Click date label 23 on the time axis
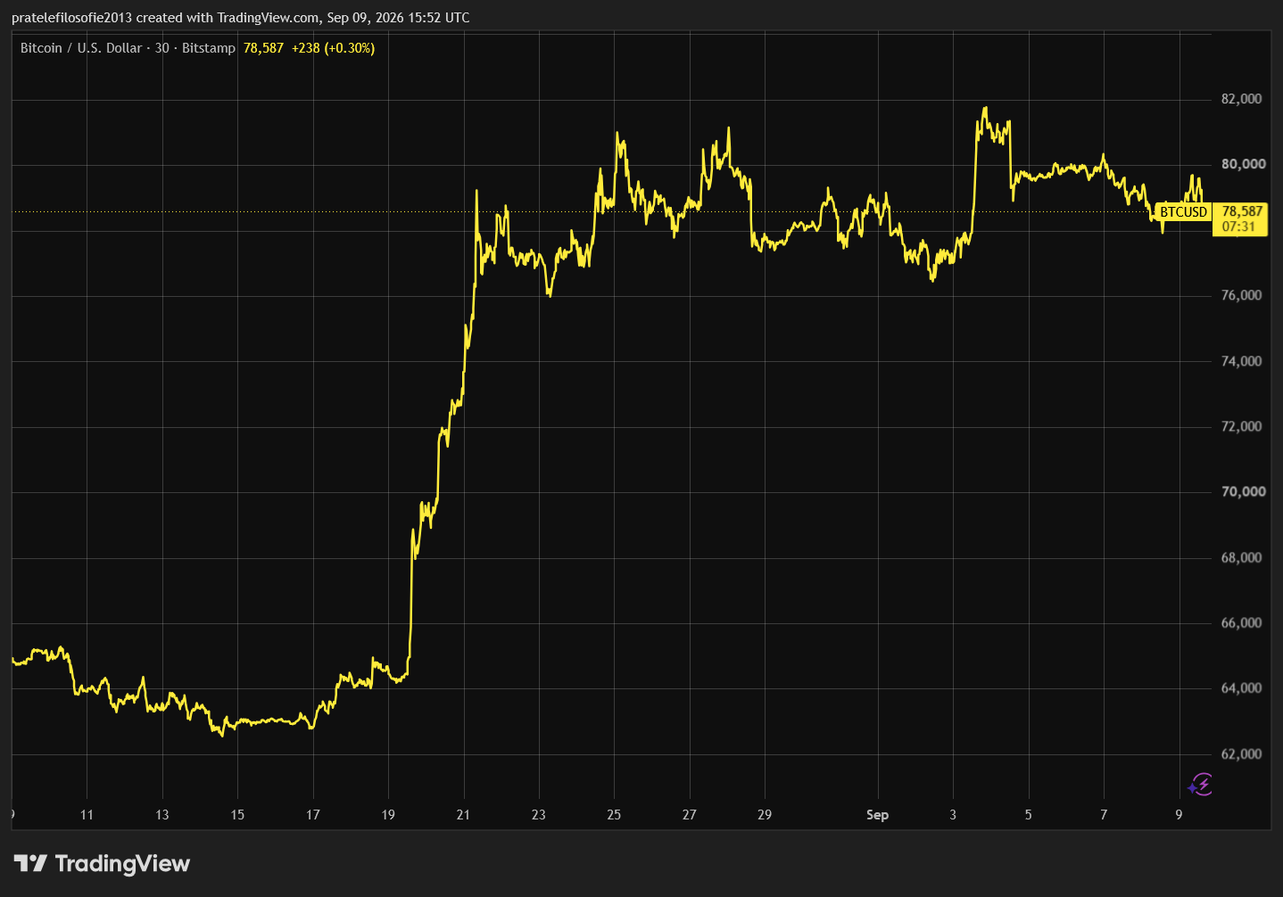The image size is (1283, 897). click(x=538, y=815)
